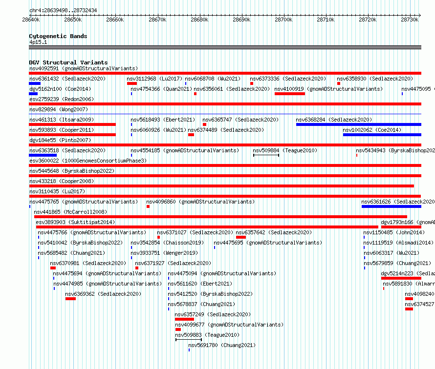Click nsv1119519 (Alsmadi2014) label
Viewport: 435px width, 369px height.
[398, 243]
